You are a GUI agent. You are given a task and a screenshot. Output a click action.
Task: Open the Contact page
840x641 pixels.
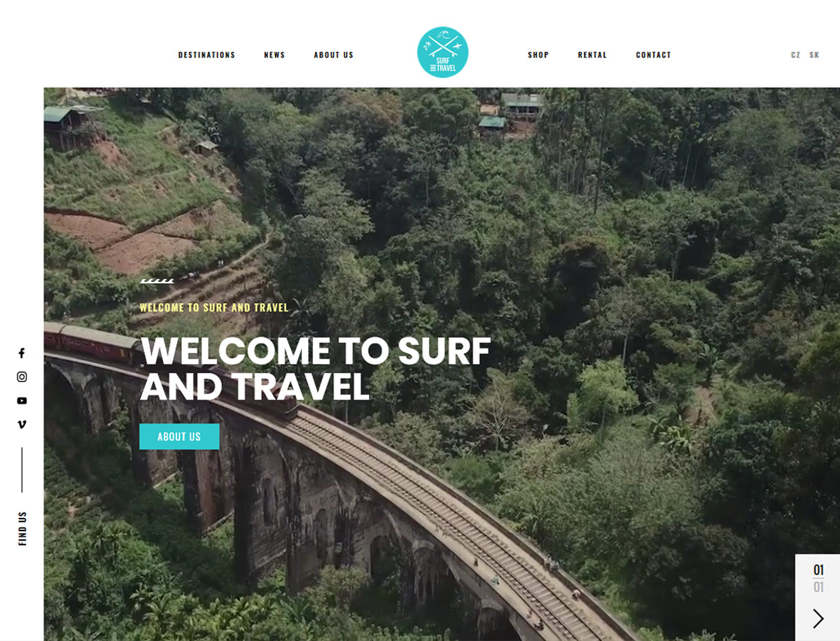coord(653,55)
